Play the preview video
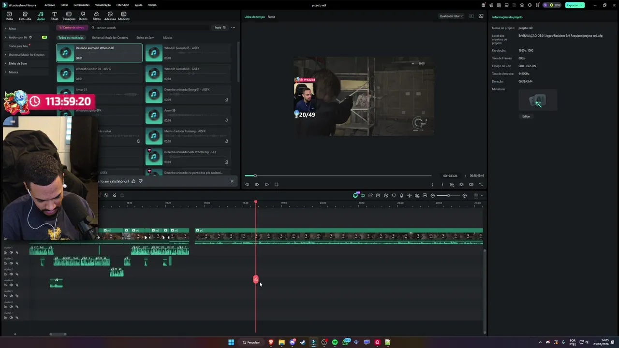The width and height of the screenshot is (619, 348). point(266,184)
